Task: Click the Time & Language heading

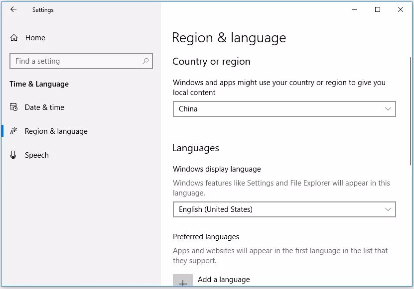Action: (39, 84)
